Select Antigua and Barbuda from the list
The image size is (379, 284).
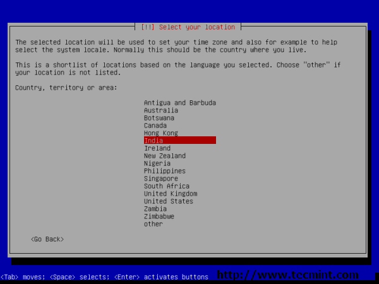(x=180, y=103)
